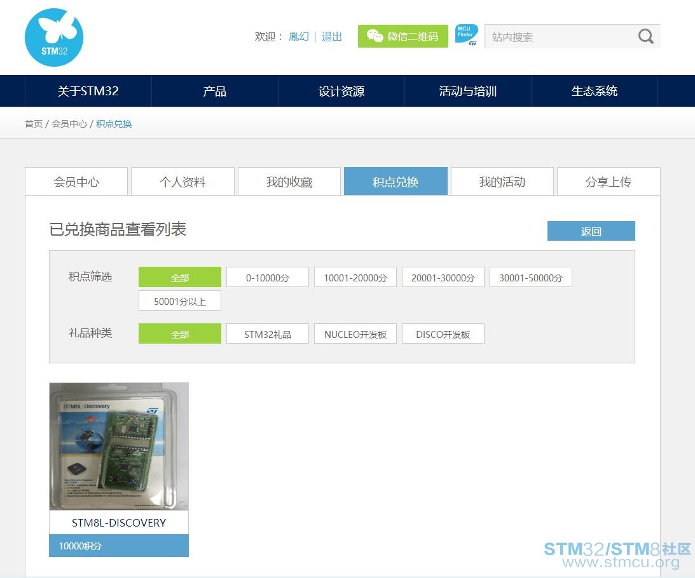This screenshot has height=578, width=695.
Task: Filter by 20001-30000分 points
Action: 443,278
